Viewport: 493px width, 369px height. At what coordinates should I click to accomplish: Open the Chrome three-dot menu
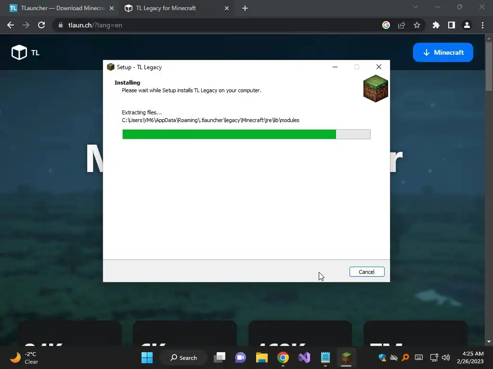coord(482,25)
